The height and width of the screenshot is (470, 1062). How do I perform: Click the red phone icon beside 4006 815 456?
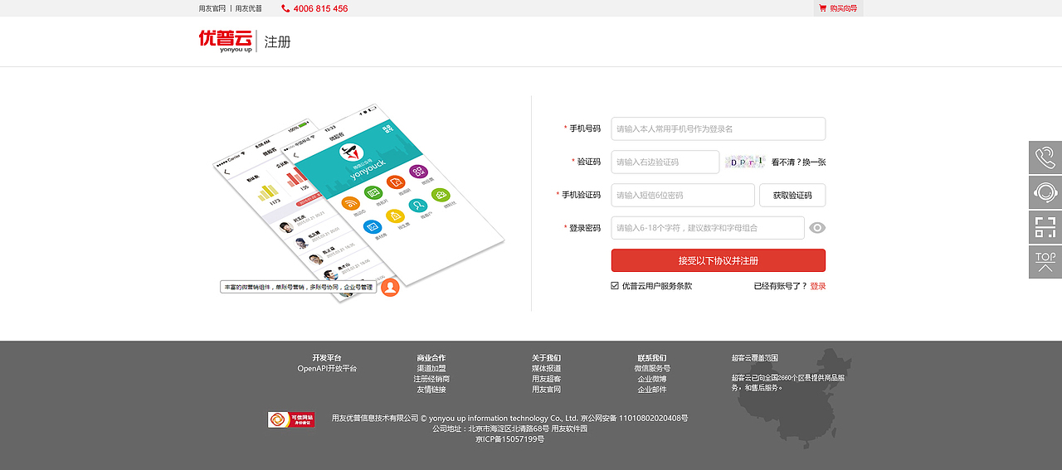coord(285,8)
